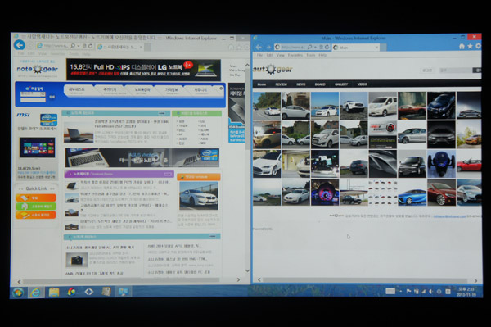
Task: Click the Windows Start orb
Action: tap(18, 293)
